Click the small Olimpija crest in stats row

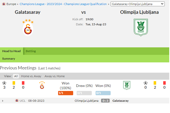point(127,85)
